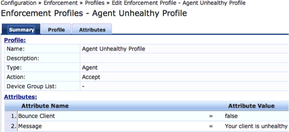Click the Attribute Name column header
Screen dimensions: 289x132
45,106
